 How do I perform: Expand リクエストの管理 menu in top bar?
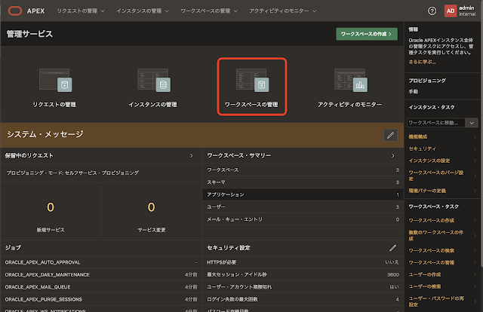pos(81,11)
